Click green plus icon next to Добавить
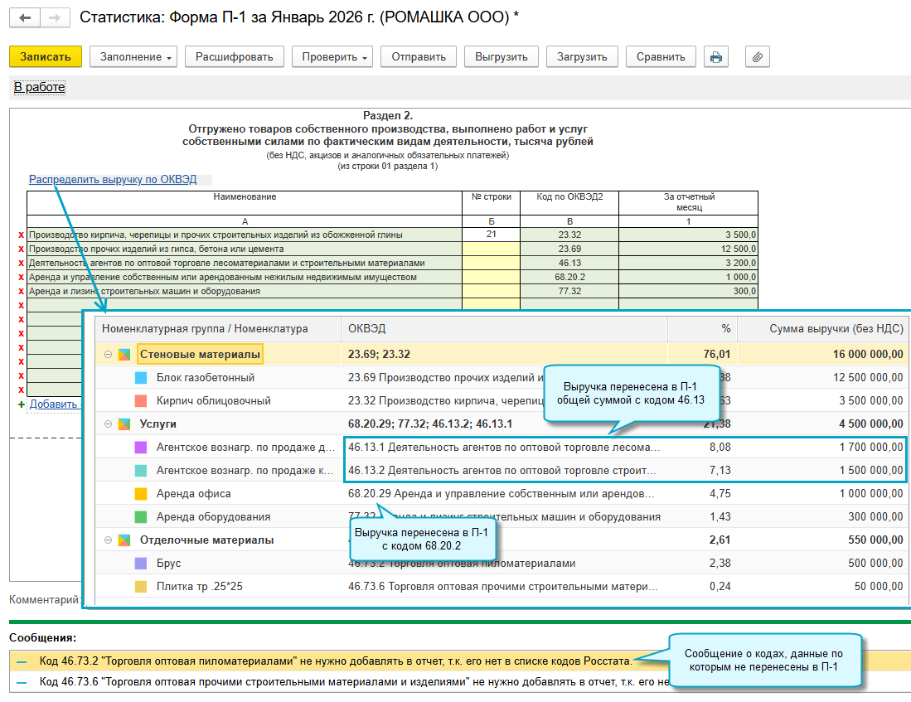The width and height of the screenshot is (911, 702). coord(21,404)
